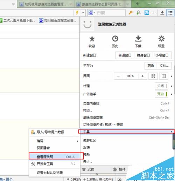Open the Favorites (收藏) star icon
This screenshot has height=181, width=175.
(x=92, y=39)
